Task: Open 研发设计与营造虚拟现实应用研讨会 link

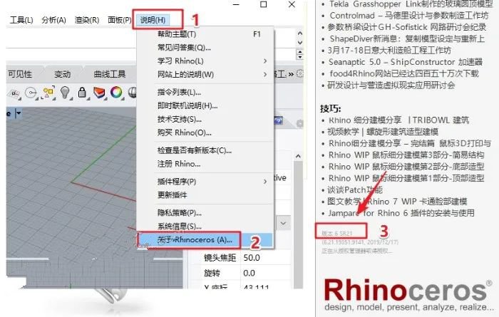Action: pyautogui.click(x=391, y=85)
